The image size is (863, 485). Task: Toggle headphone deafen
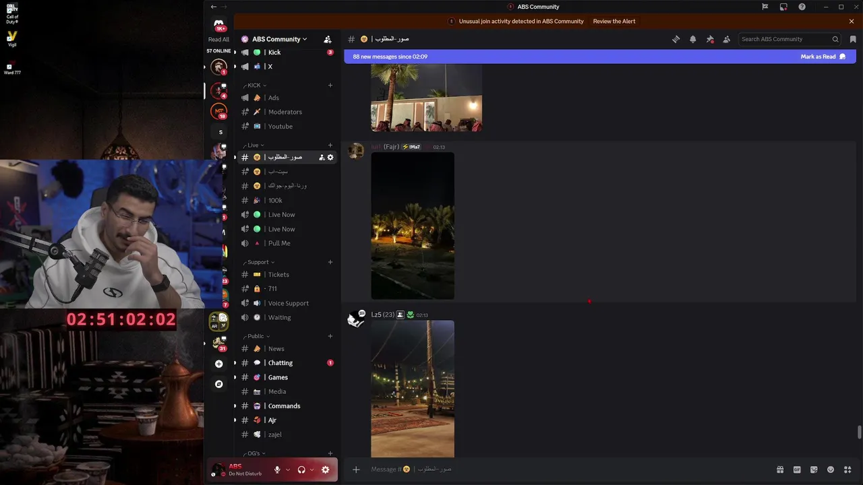(x=301, y=470)
